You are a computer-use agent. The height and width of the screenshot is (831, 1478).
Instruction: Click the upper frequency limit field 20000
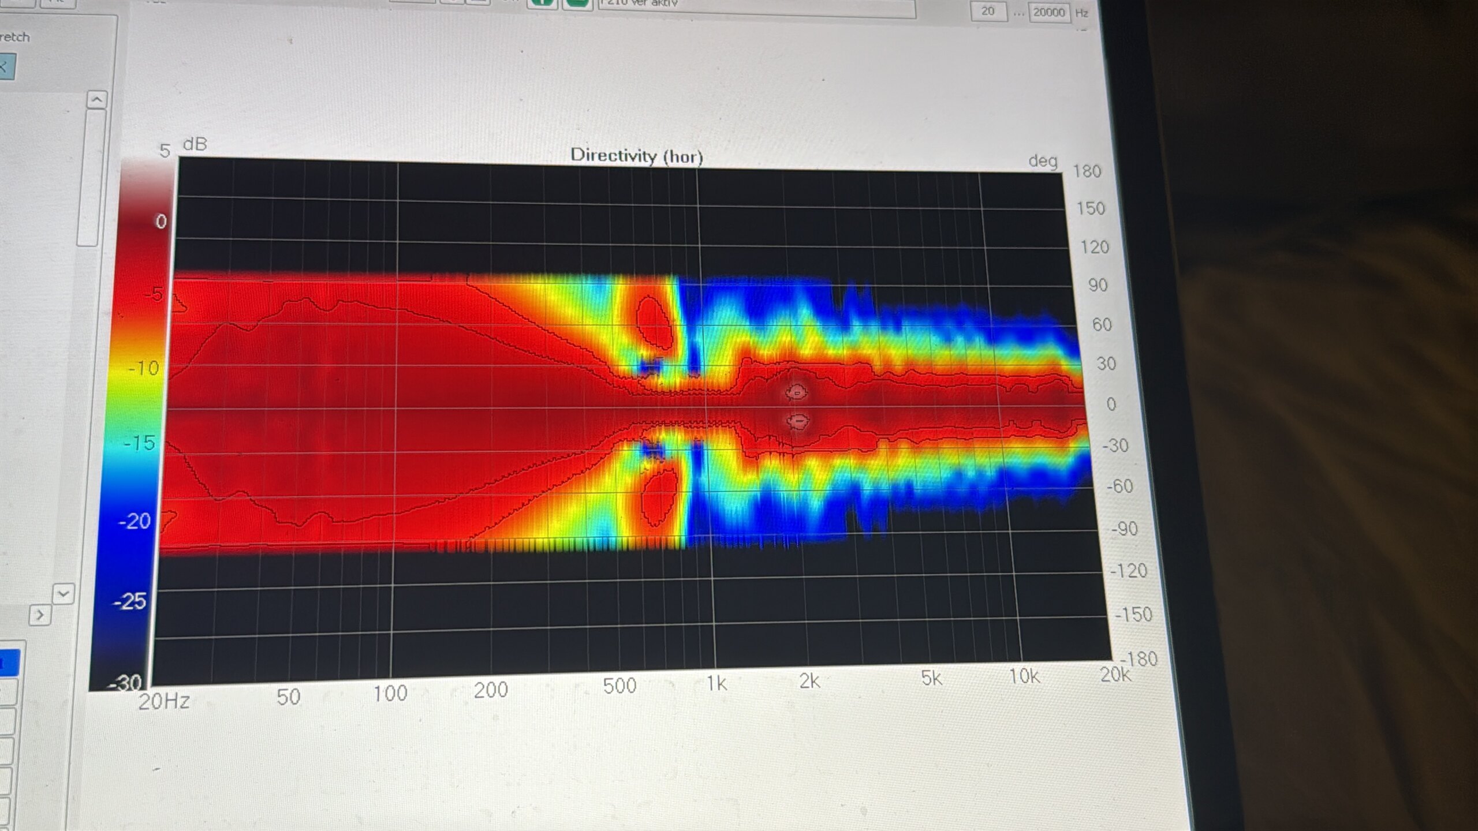[x=1048, y=12]
